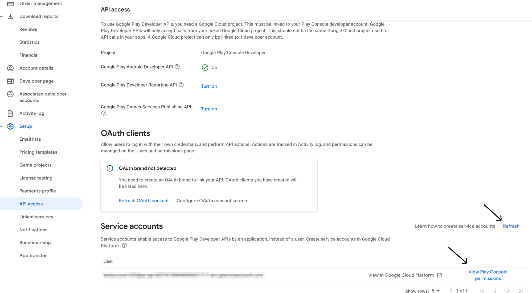Click the Order management card icon
Screen dimensions: 532x293
(10, 3)
